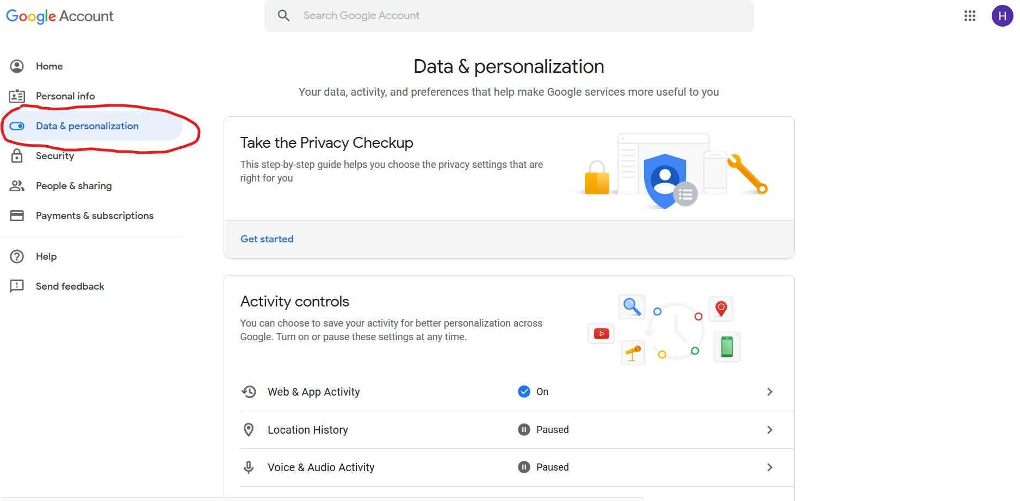The height and width of the screenshot is (501, 1020).
Task: Expand Voice & Audio Activity chevron arrow
Action: point(770,467)
